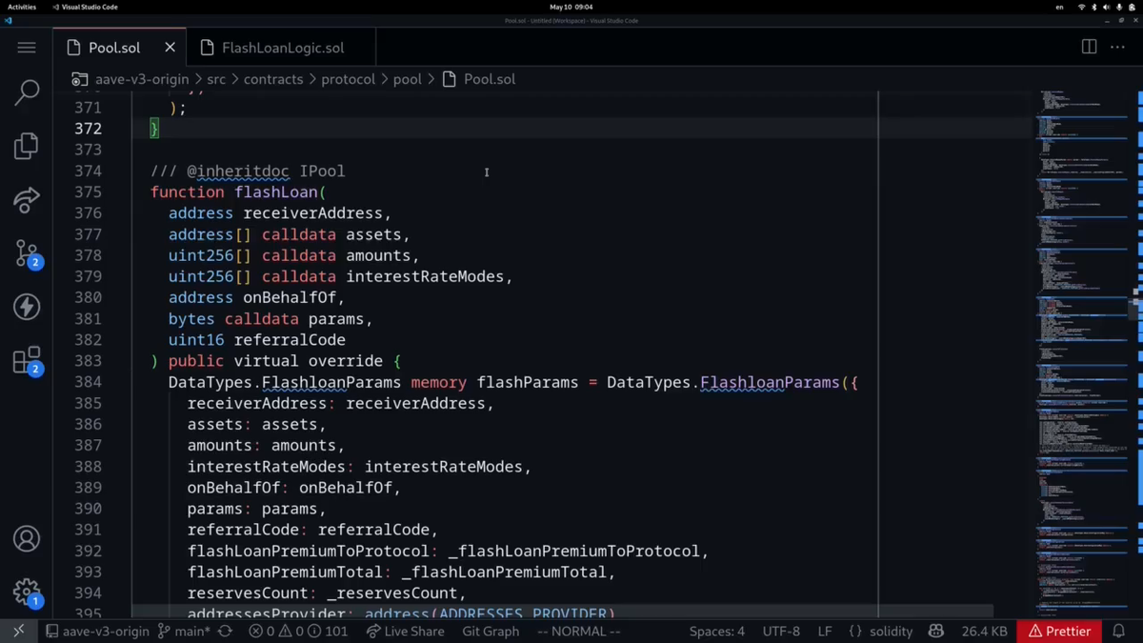
Task: Open the lightning bolt extension view
Action: point(27,307)
